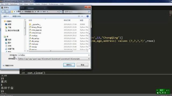Screen dimensions: 172x96
Task: Click the magnifier icon on the IME toolbar
Action: point(160,93)
